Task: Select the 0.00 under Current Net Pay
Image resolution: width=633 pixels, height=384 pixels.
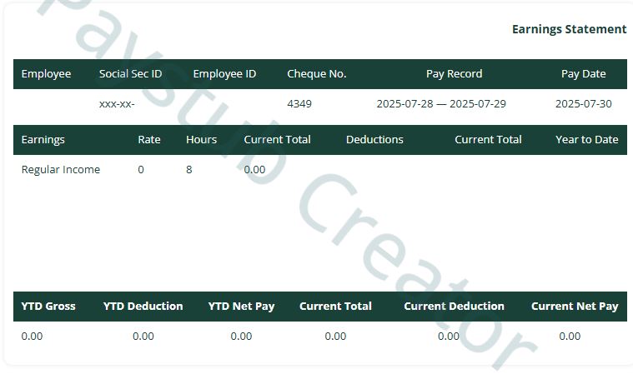Action: tap(570, 336)
